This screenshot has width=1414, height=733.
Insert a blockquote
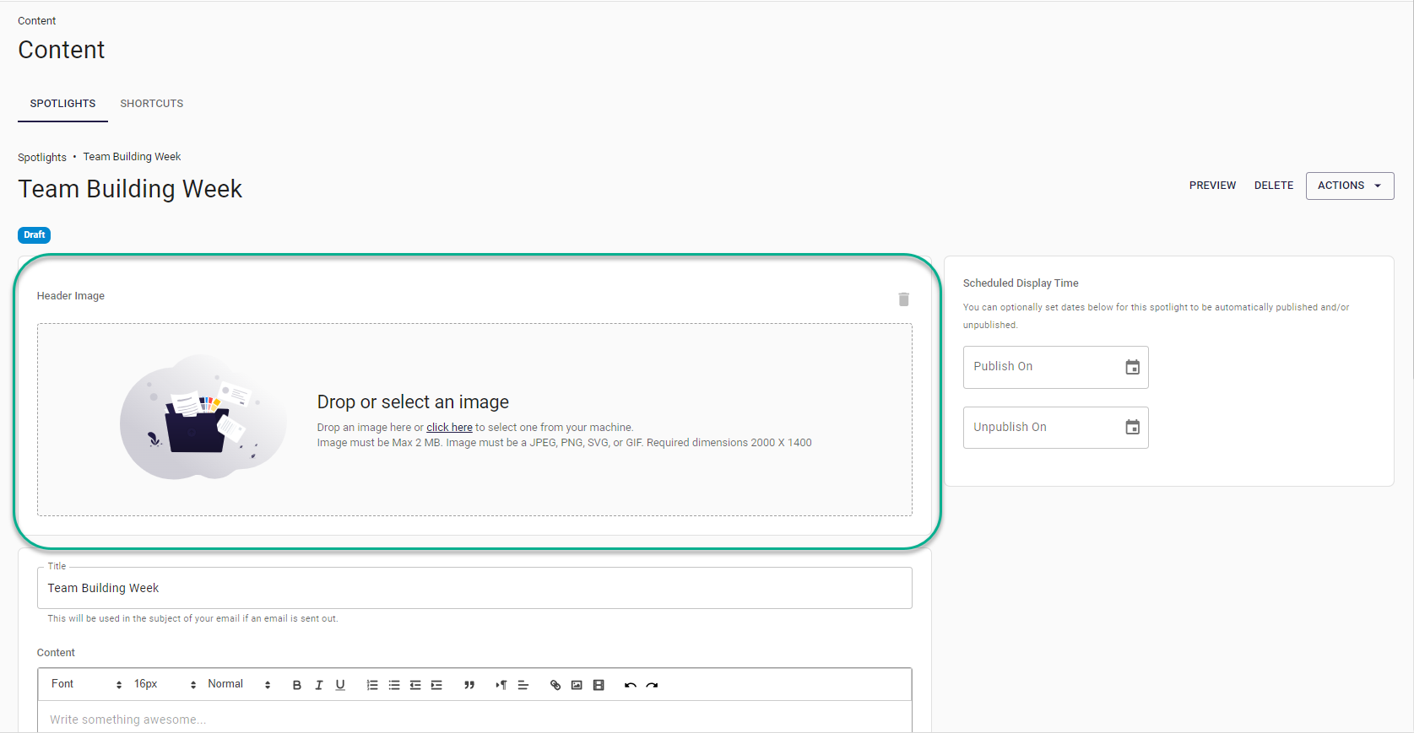tap(469, 685)
